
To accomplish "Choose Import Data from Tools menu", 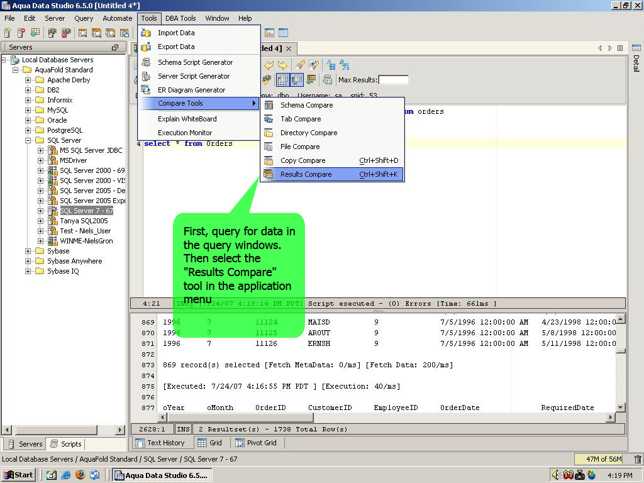I will [199, 33].
